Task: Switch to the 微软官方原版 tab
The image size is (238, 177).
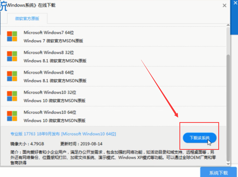Action: click(x=27, y=18)
